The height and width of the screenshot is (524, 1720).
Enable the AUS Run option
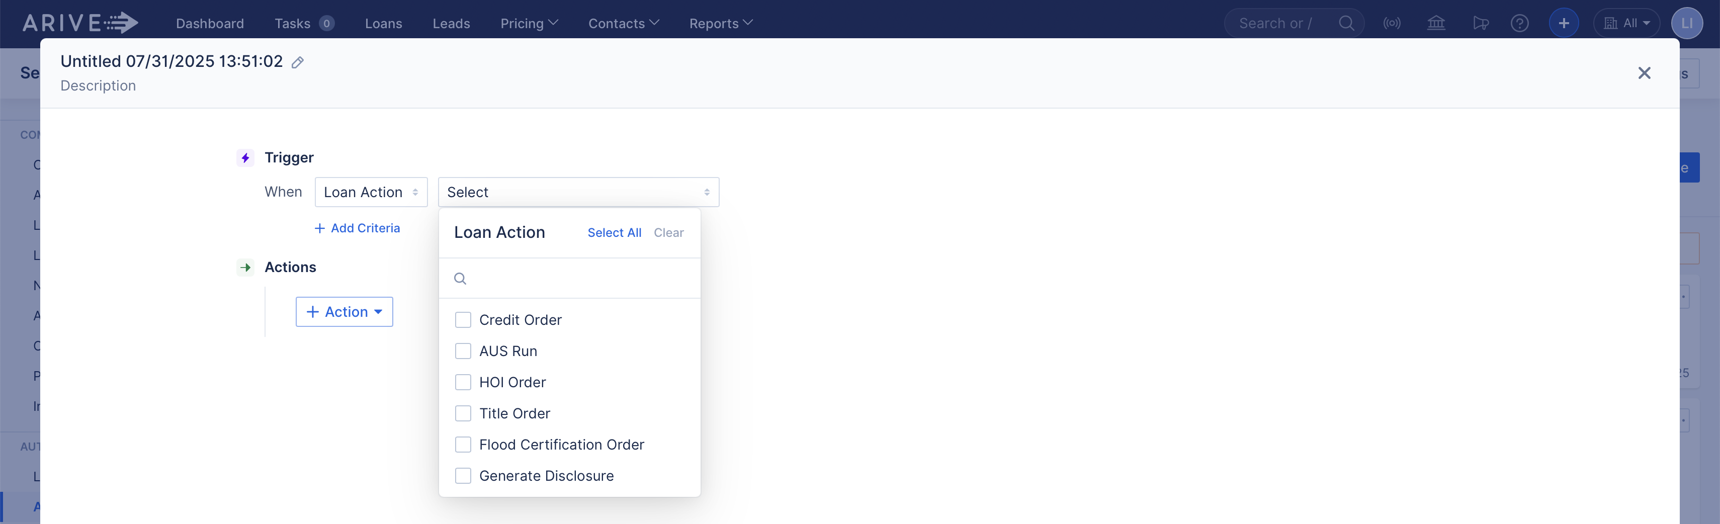click(x=463, y=351)
